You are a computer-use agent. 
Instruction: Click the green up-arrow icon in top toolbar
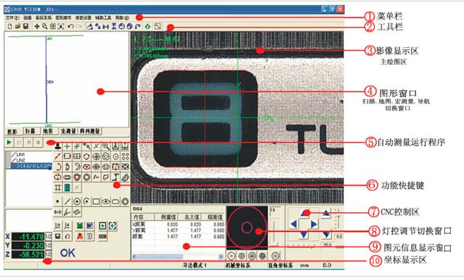pyautogui.click(x=147, y=26)
